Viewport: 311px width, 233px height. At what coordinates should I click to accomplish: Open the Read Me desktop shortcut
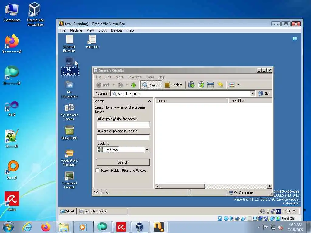[x=92, y=42]
